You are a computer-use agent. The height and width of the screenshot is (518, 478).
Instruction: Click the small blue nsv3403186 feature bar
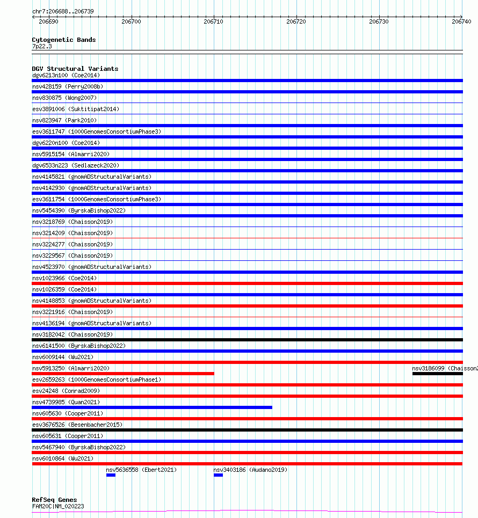pyautogui.click(x=218, y=475)
